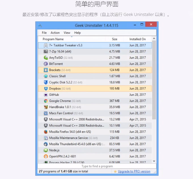Click the 83.5 MB size value
Image resolution: width=193 pixels, height=179 pixels.
(114, 144)
